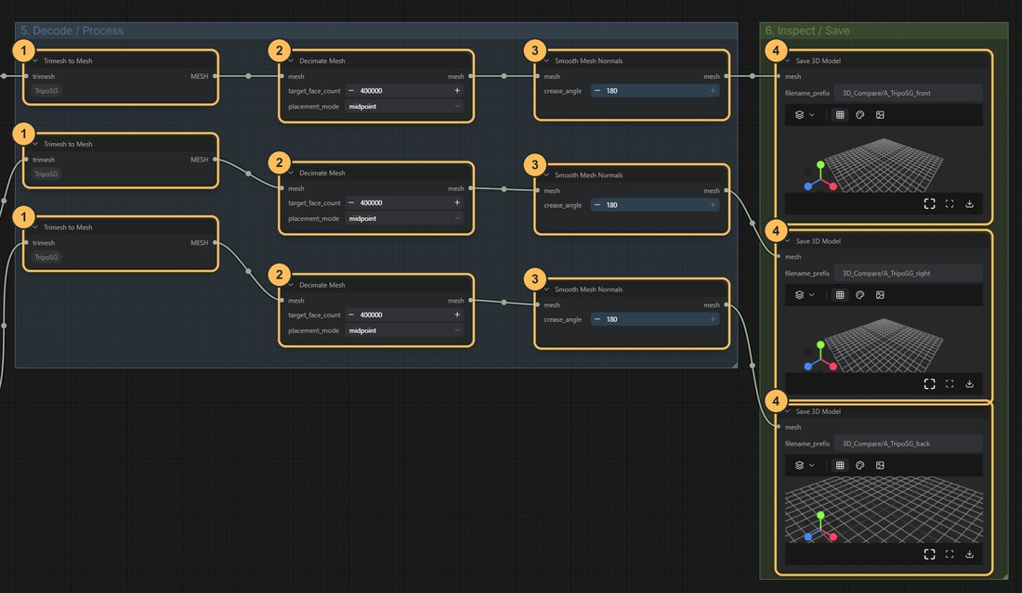Toggle grid display in A_TripoSG_front viewer
The width and height of the screenshot is (1022, 593).
(x=840, y=114)
